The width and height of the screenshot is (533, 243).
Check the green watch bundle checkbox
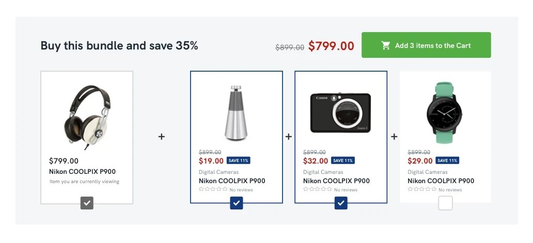click(x=445, y=203)
